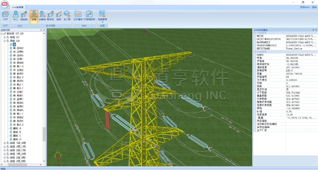Select tree item 串 前导4

18,63
